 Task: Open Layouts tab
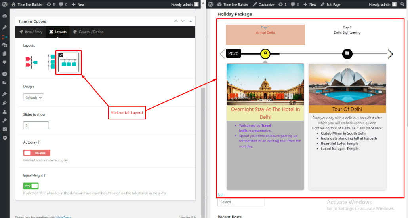coord(58,32)
